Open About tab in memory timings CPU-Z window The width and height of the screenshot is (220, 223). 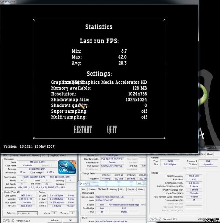click(210, 154)
